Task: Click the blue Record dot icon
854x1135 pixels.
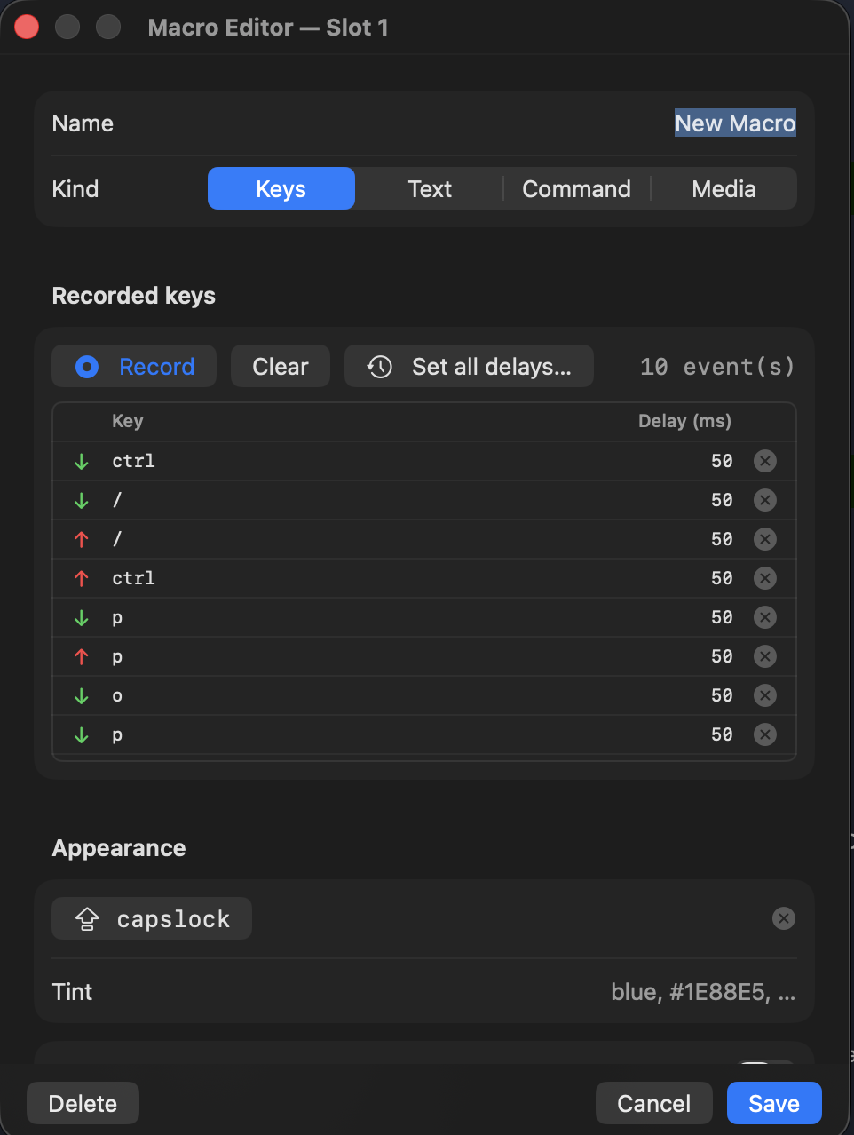Action: pos(87,367)
